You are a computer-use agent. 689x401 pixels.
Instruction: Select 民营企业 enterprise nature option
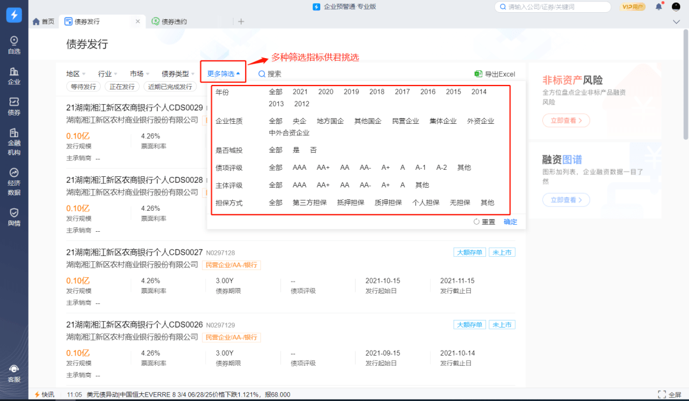[x=405, y=121]
